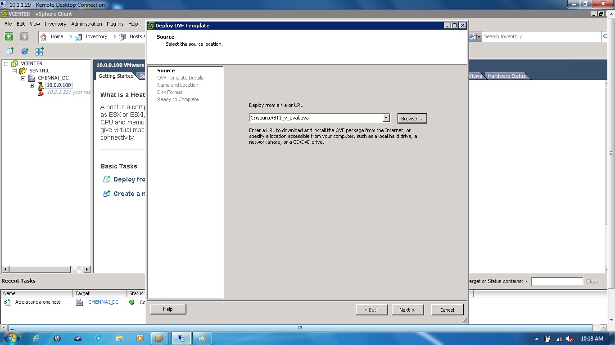The width and height of the screenshot is (615, 345).
Task: Click the Add standalone host task icon
Action: pos(7,302)
